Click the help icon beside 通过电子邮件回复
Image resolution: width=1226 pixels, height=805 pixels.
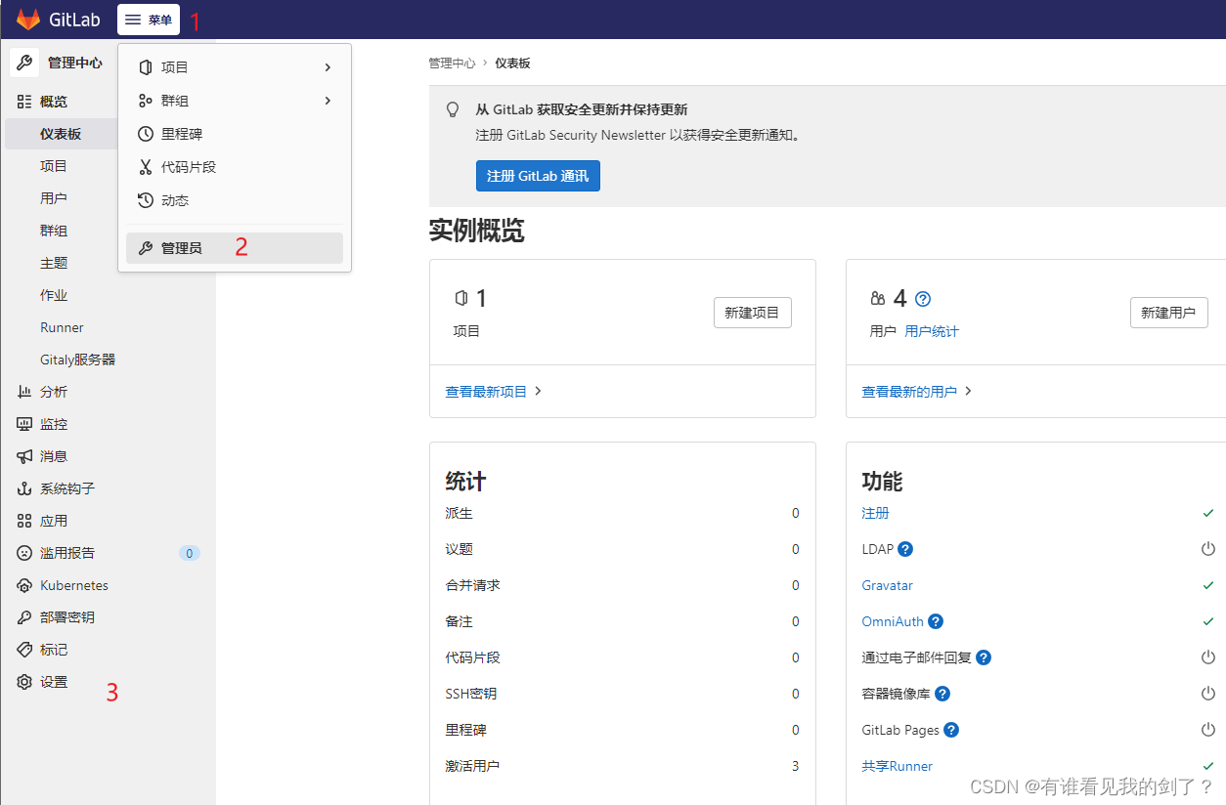pyautogui.click(x=984, y=657)
